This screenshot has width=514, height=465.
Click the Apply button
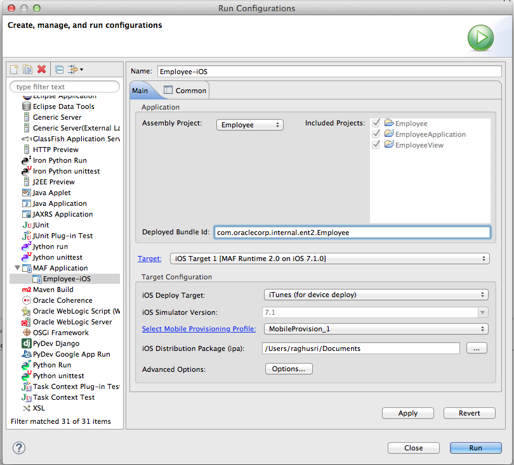tap(408, 413)
